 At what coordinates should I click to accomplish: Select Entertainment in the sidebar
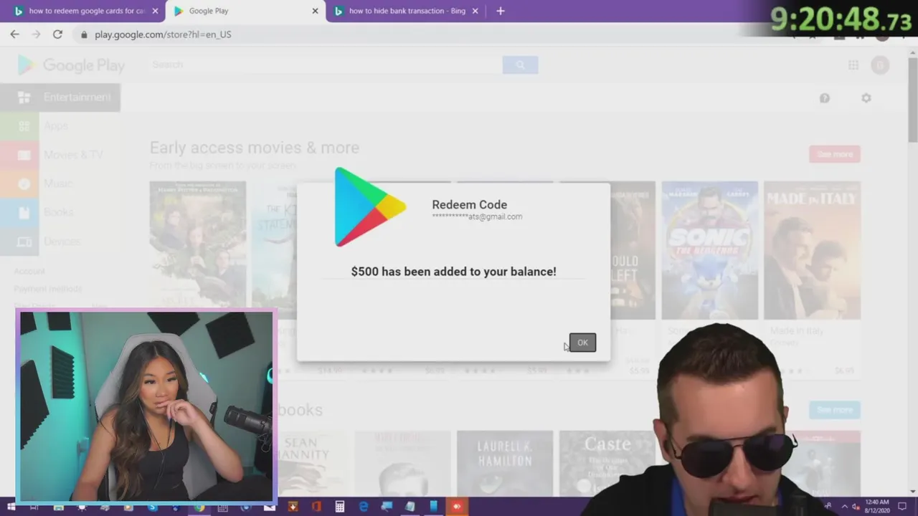point(60,97)
